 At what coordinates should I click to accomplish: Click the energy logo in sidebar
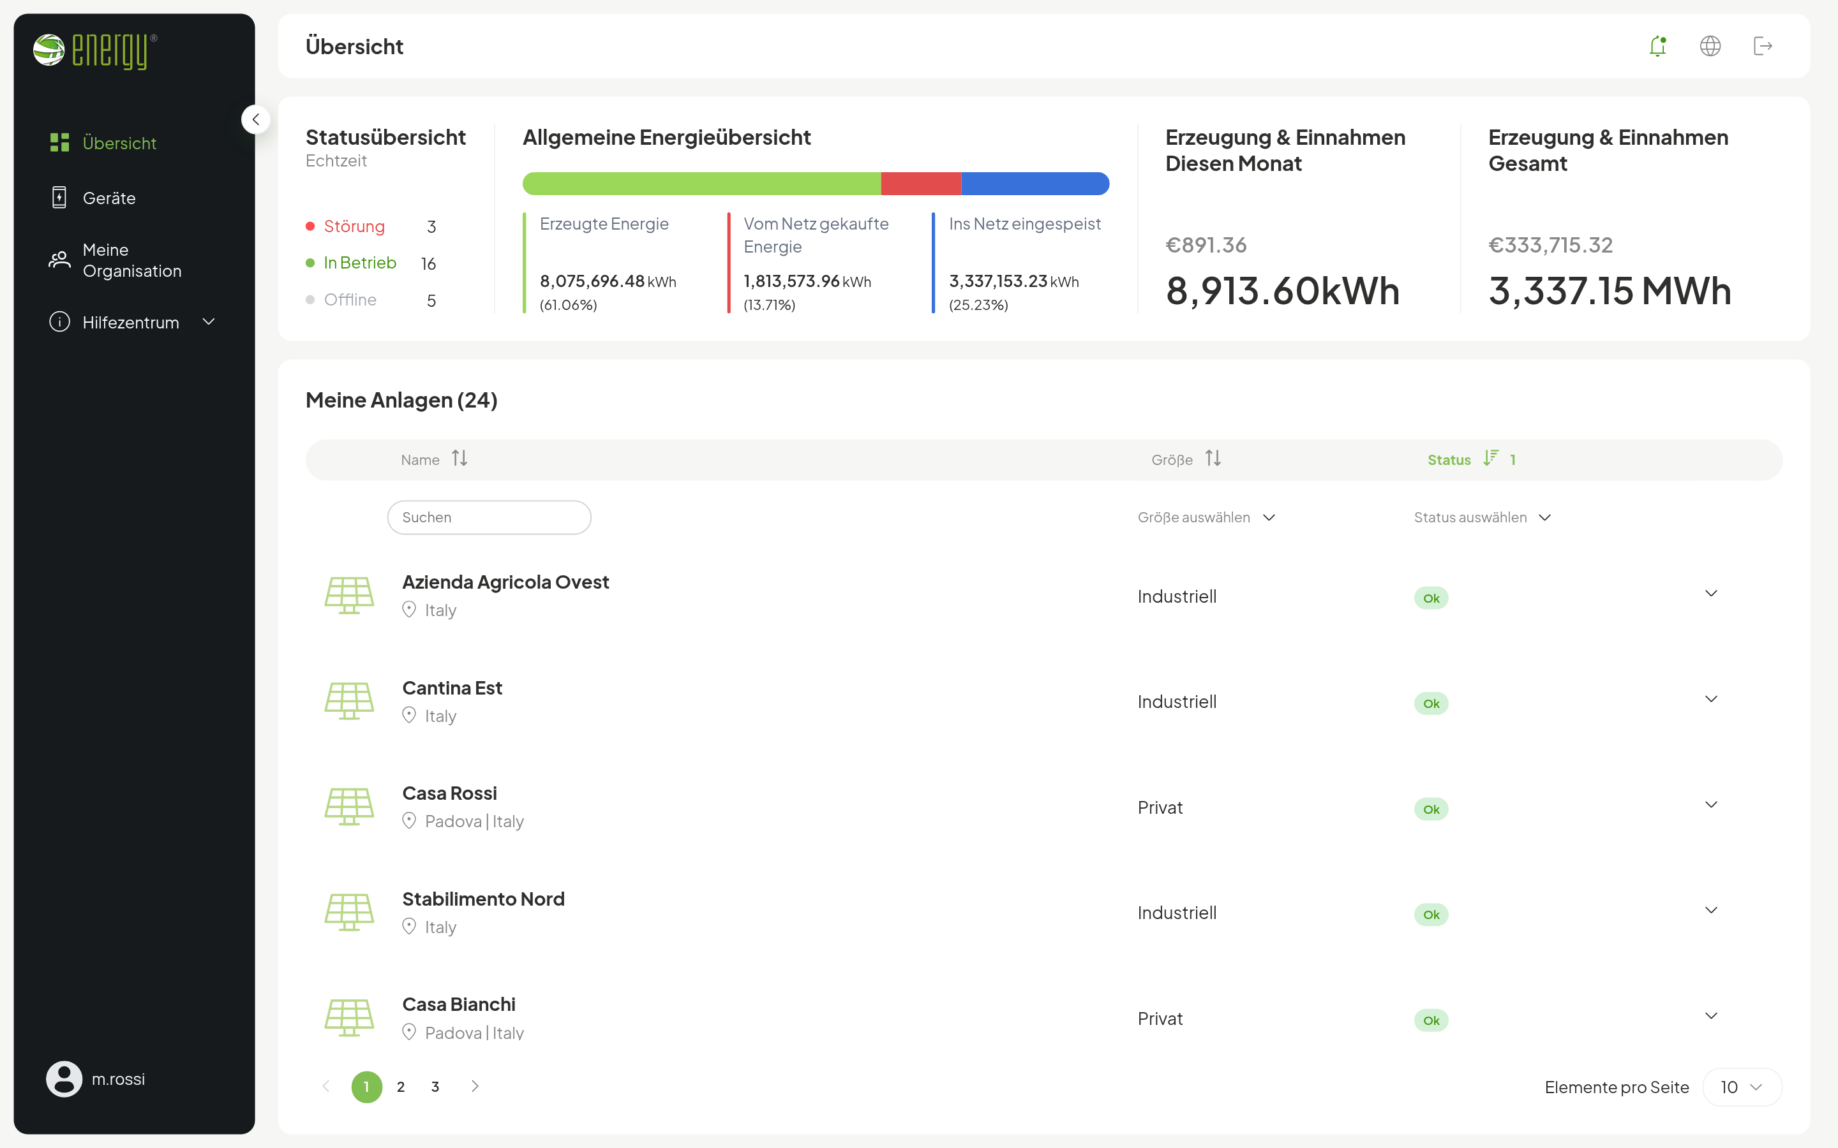pos(95,51)
